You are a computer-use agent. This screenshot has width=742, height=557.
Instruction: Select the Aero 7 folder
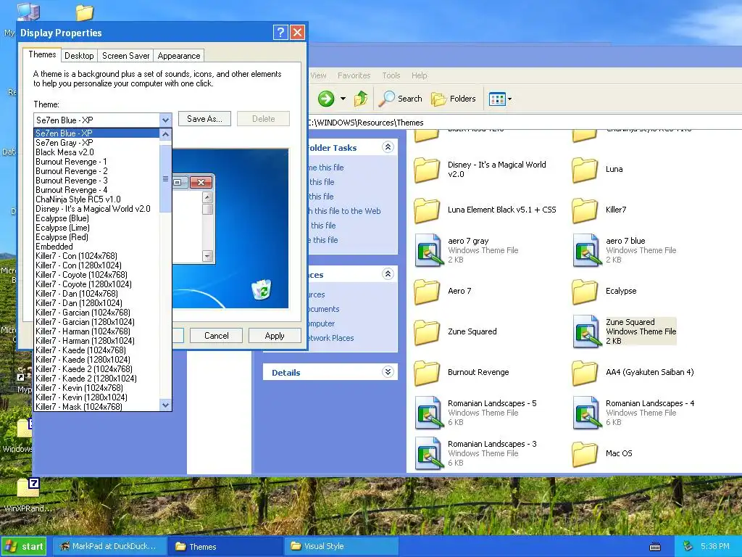click(443, 291)
